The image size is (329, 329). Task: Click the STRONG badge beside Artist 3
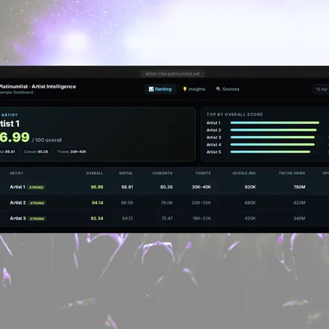click(x=37, y=218)
